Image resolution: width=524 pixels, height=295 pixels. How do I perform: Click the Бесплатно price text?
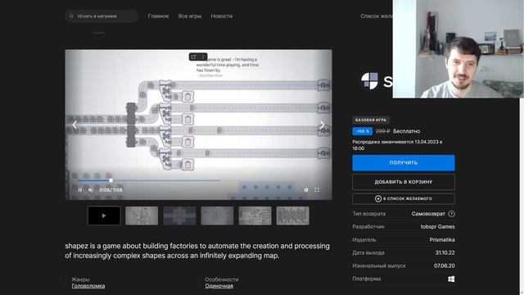(406, 131)
